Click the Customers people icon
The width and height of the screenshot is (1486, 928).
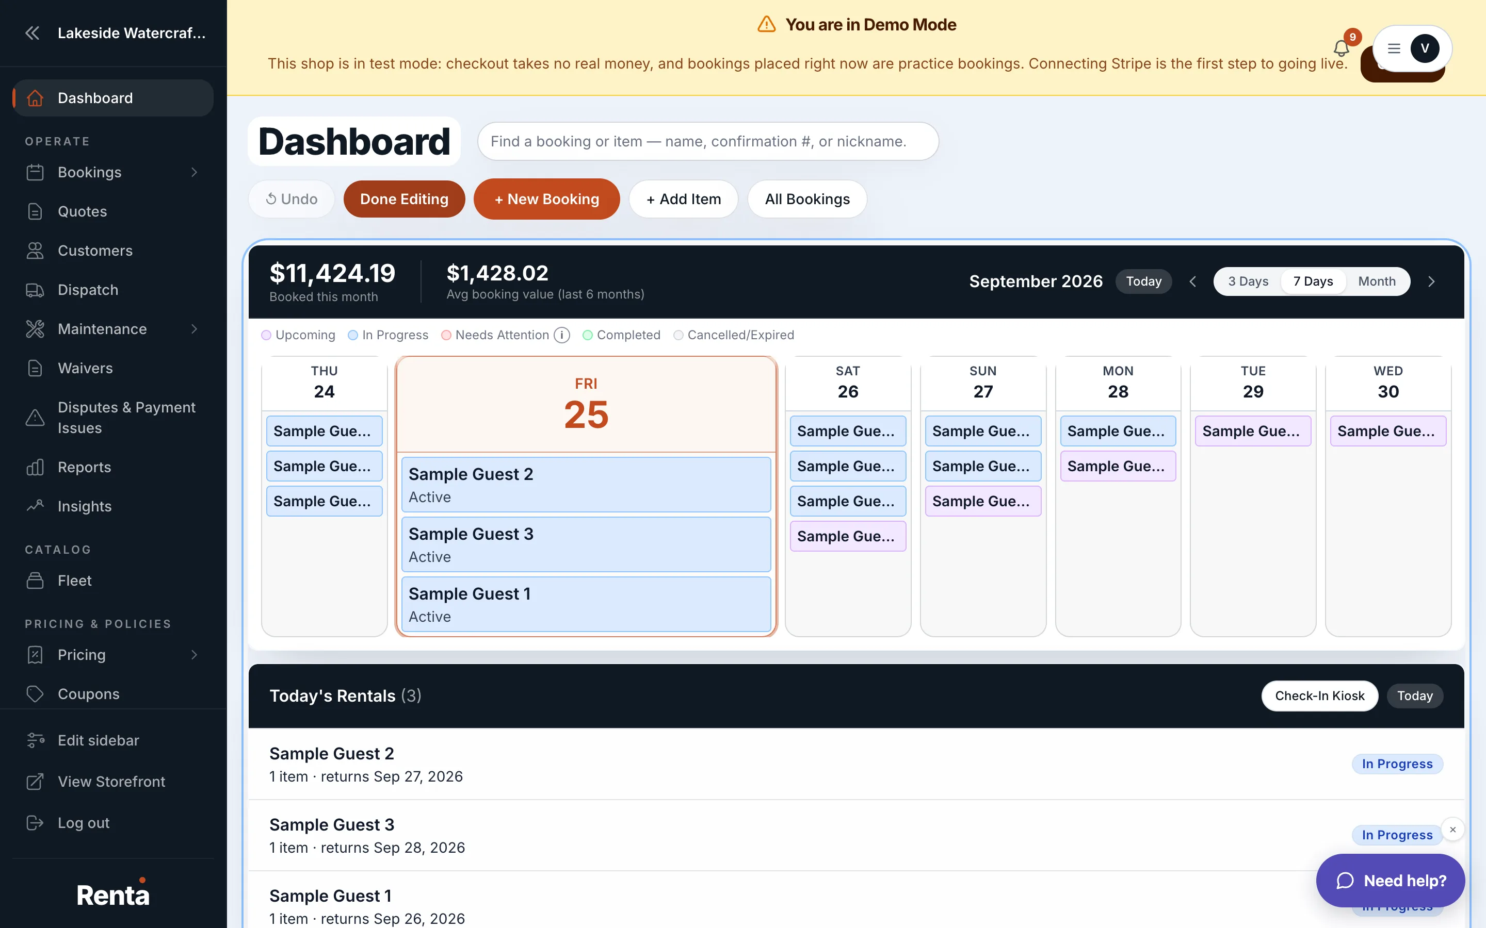tap(35, 251)
